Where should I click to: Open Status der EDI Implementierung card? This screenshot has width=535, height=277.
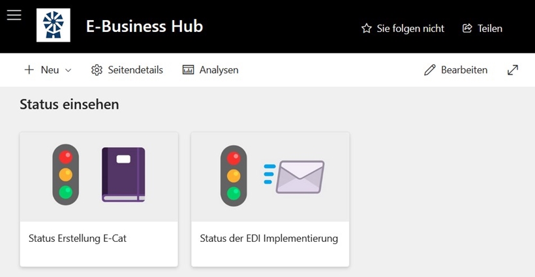(270, 200)
